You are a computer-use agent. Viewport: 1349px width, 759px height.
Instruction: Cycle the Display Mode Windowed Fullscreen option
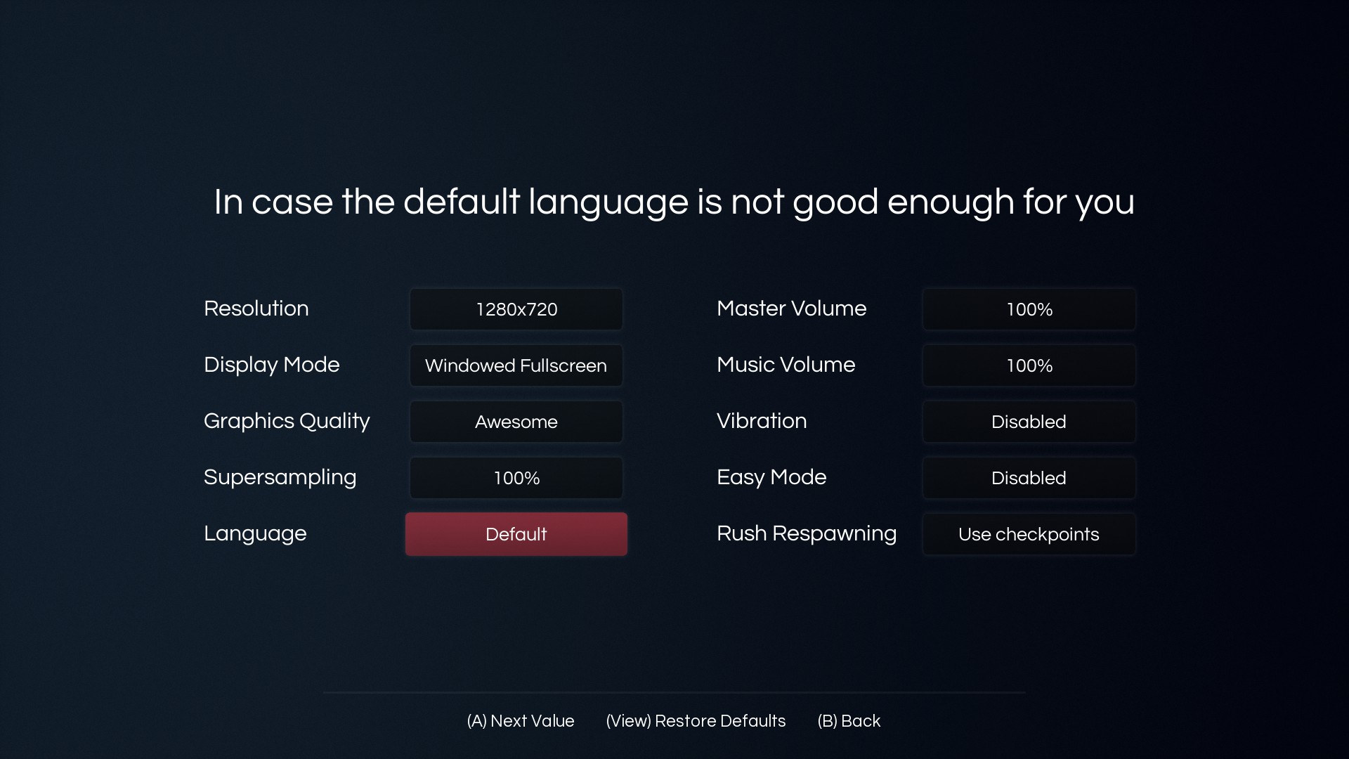pos(516,365)
